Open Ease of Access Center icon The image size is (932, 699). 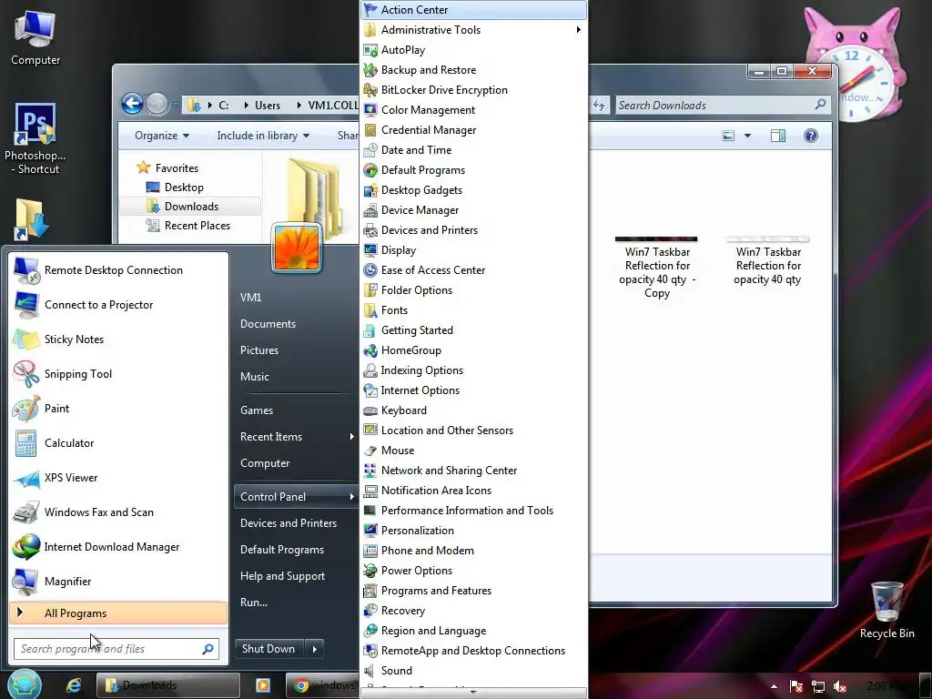[x=370, y=269]
